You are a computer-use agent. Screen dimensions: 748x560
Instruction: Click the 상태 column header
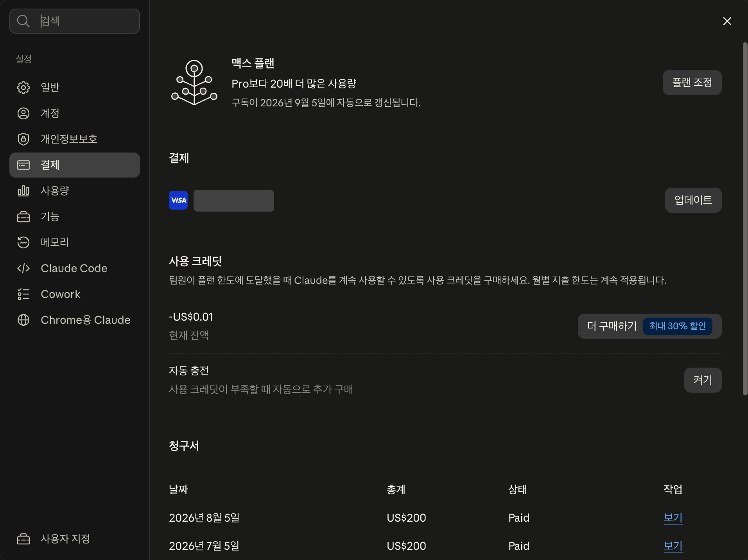click(x=518, y=489)
